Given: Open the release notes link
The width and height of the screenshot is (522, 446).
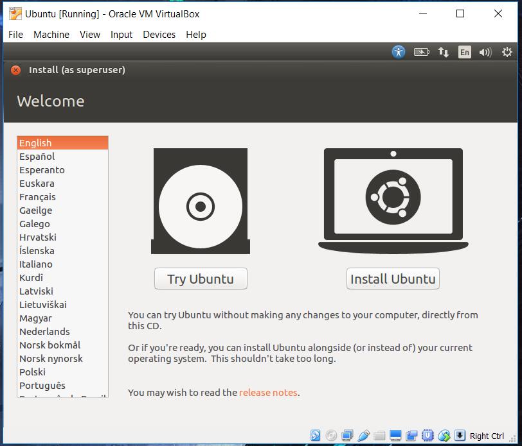Looking at the screenshot, I should coord(268,393).
